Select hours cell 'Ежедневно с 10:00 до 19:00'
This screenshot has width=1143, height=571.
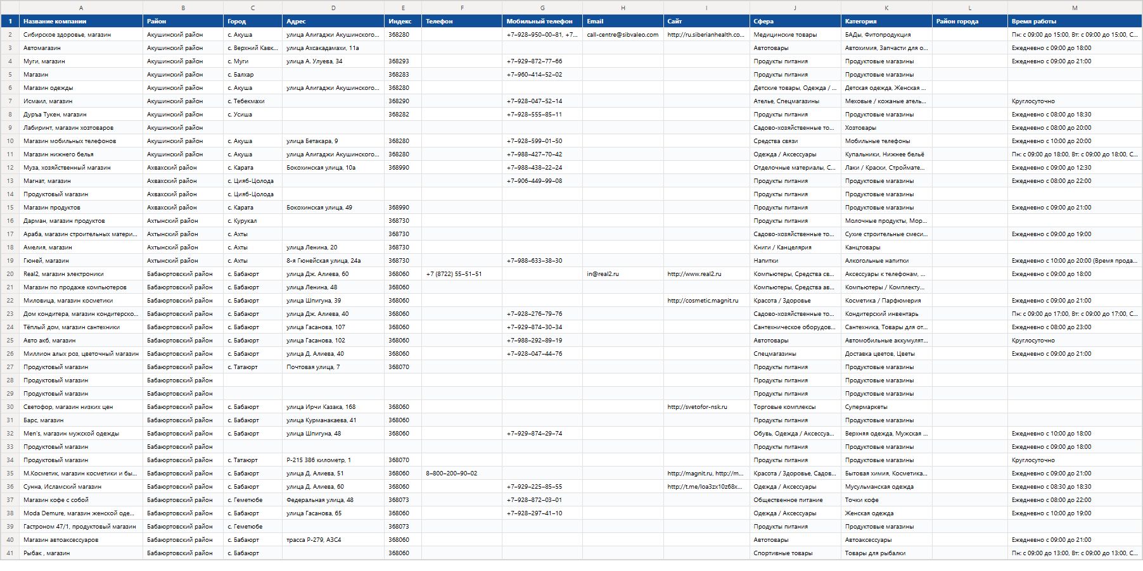coord(1075,513)
